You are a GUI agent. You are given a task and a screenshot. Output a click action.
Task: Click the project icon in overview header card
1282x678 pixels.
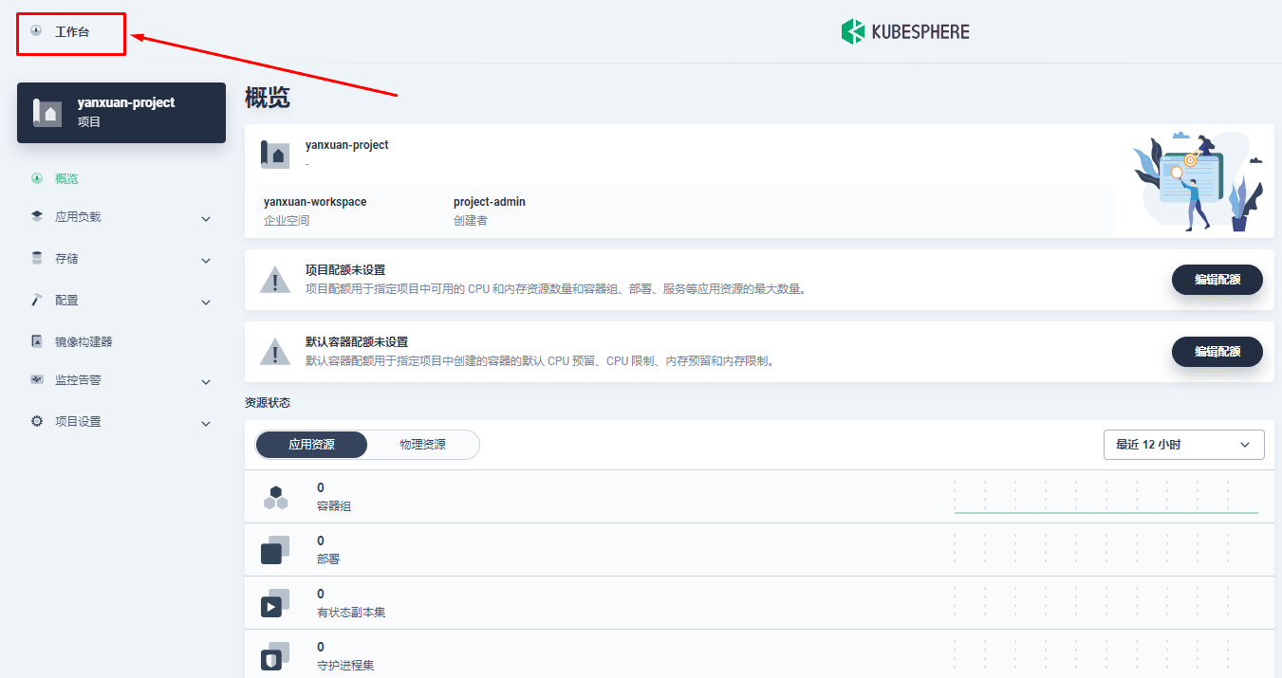274,155
